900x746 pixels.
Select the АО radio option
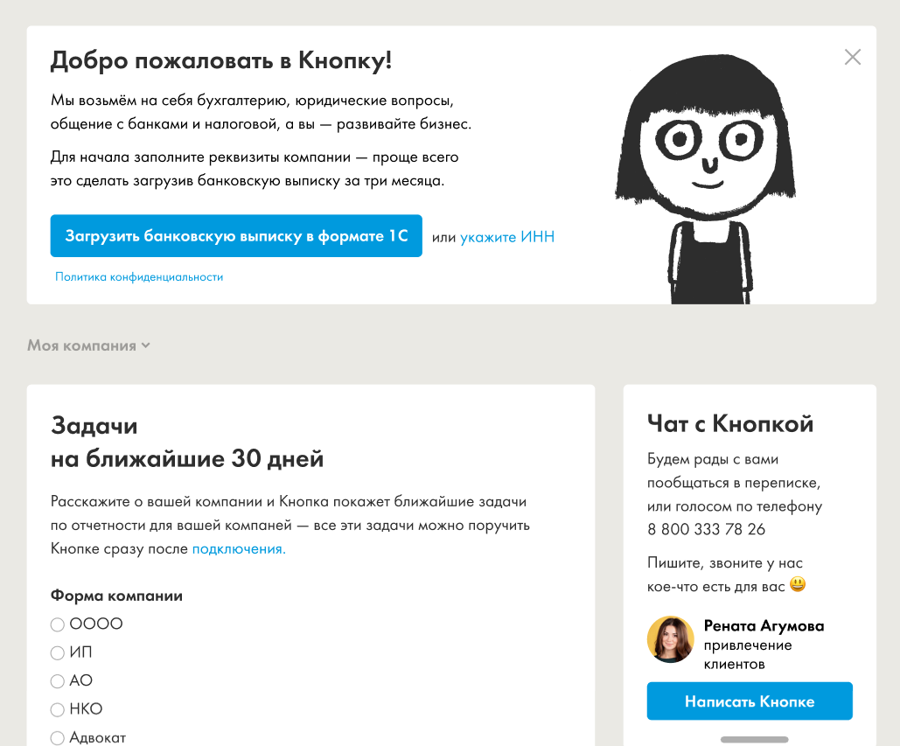click(58, 681)
